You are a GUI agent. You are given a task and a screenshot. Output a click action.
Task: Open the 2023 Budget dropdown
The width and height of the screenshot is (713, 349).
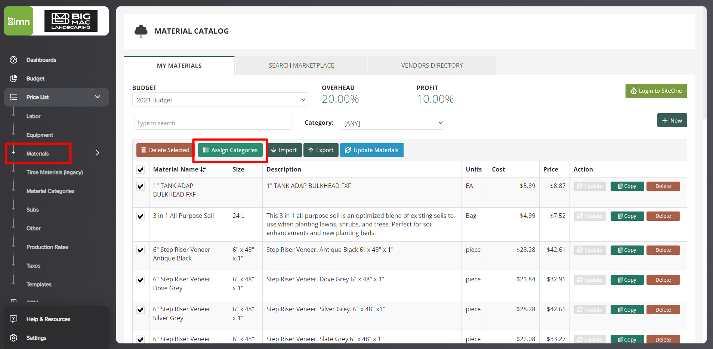pos(220,100)
